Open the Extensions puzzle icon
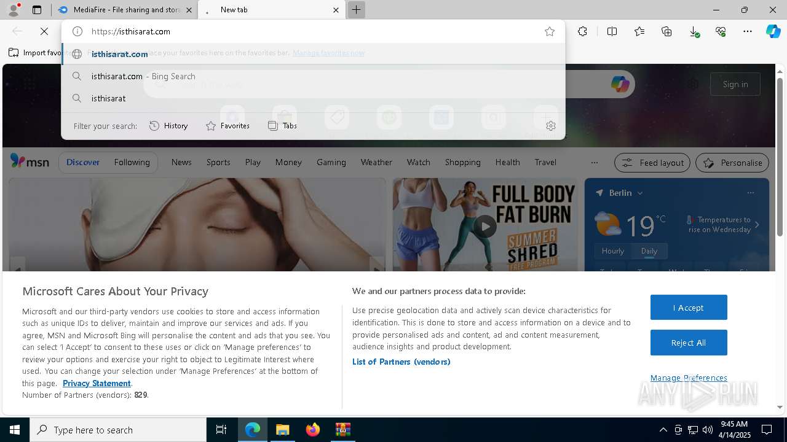The image size is (787, 442). (582, 31)
